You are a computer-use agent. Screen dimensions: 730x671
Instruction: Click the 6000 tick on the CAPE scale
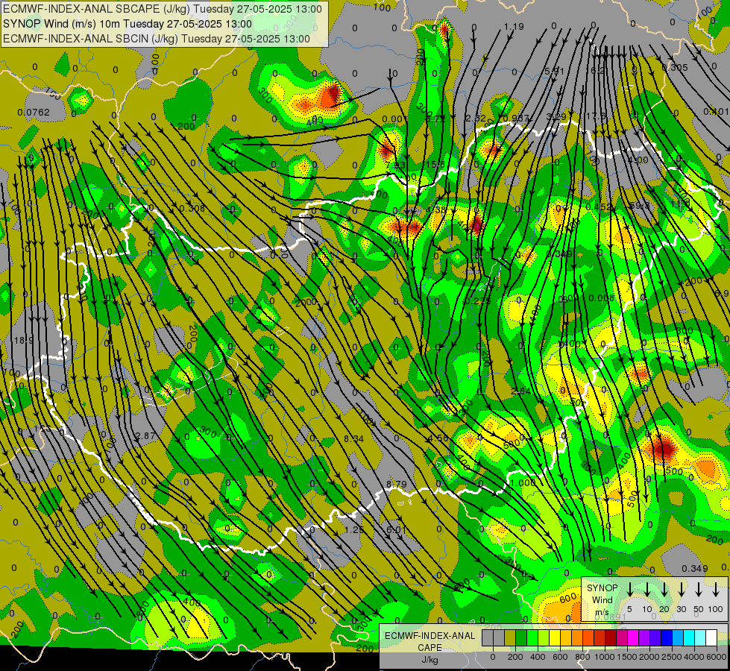(717, 657)
